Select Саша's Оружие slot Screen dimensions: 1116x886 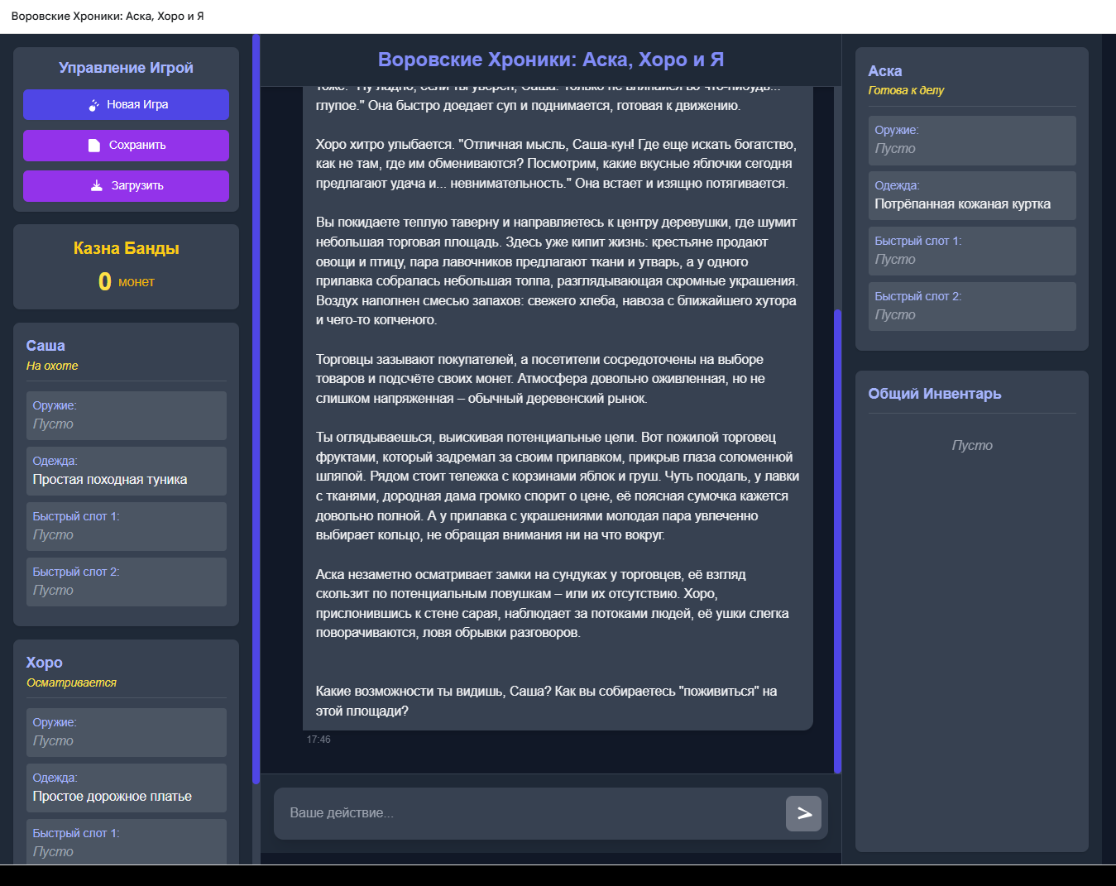[x=127, y=415]
